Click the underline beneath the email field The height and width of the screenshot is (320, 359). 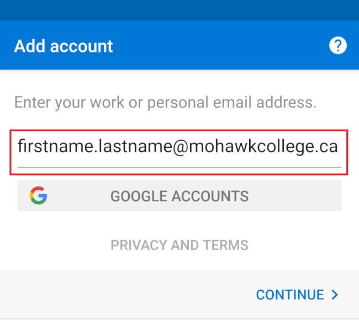pyautogui.click(x=179, y=167)
